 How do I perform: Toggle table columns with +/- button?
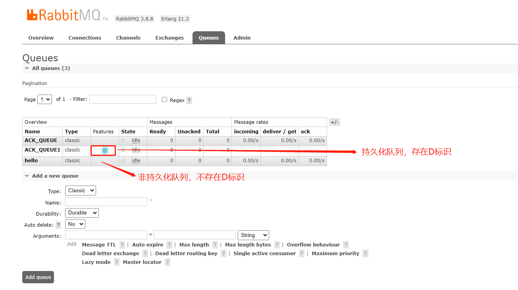coord(335,122)
